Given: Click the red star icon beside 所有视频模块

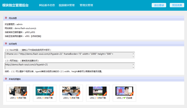Looking at the screenshot, I should (6, 79).
